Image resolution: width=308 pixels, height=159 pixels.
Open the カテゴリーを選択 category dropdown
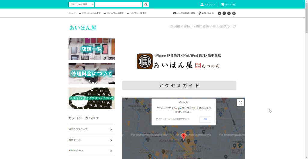pos(81,4)
